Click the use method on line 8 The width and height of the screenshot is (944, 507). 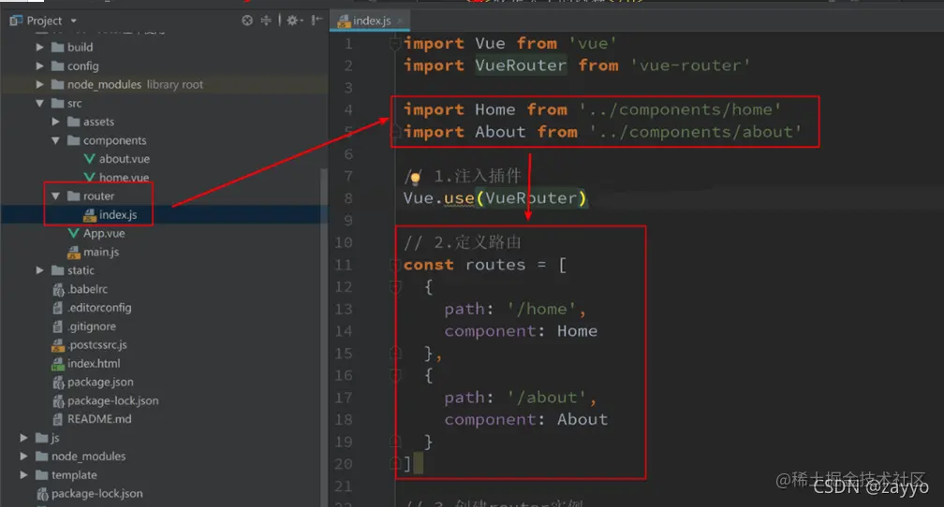pyautogui.click(x=459, y=198)
